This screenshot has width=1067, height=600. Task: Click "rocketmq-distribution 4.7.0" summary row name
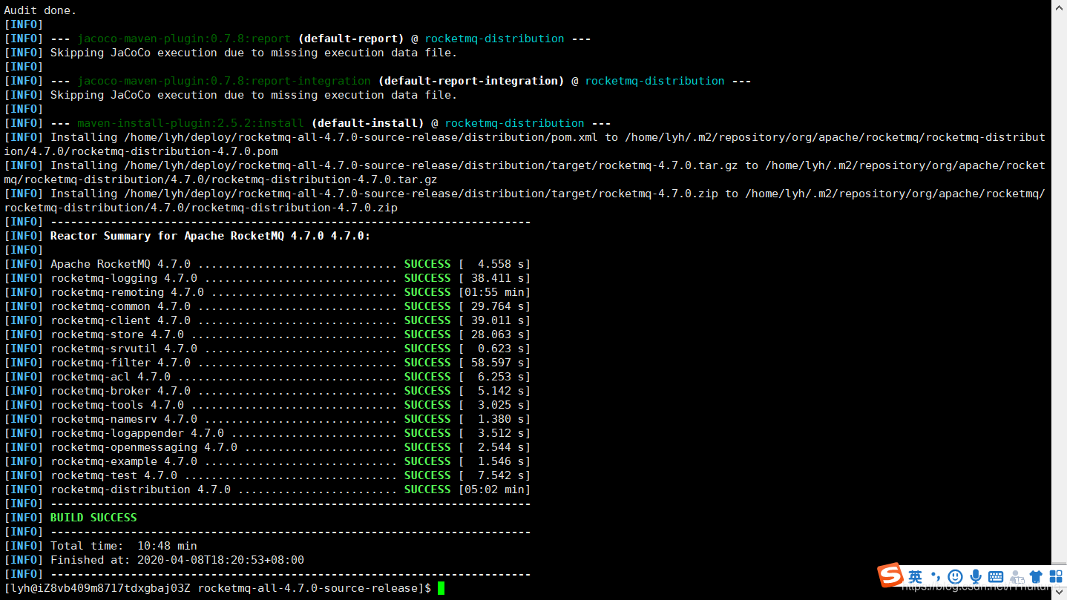point(140,489)
